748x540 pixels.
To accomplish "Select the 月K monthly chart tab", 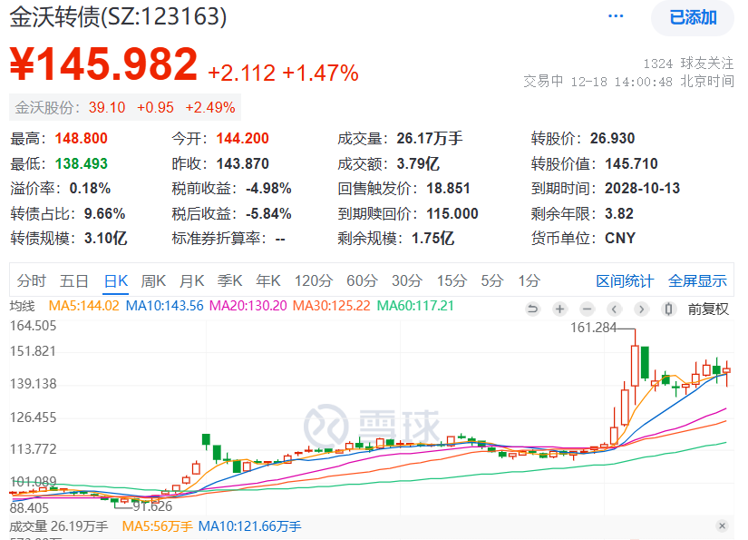I will coord(192,280).
